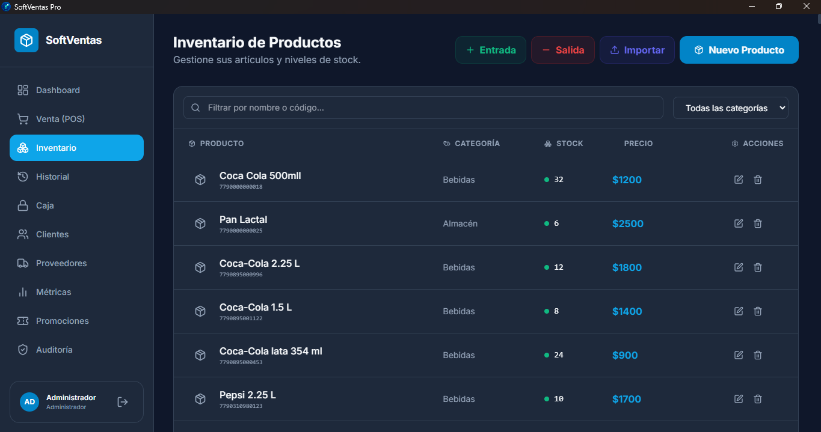
Task: Click the search magnifier icon in filter bar
Action: (195, 107)
